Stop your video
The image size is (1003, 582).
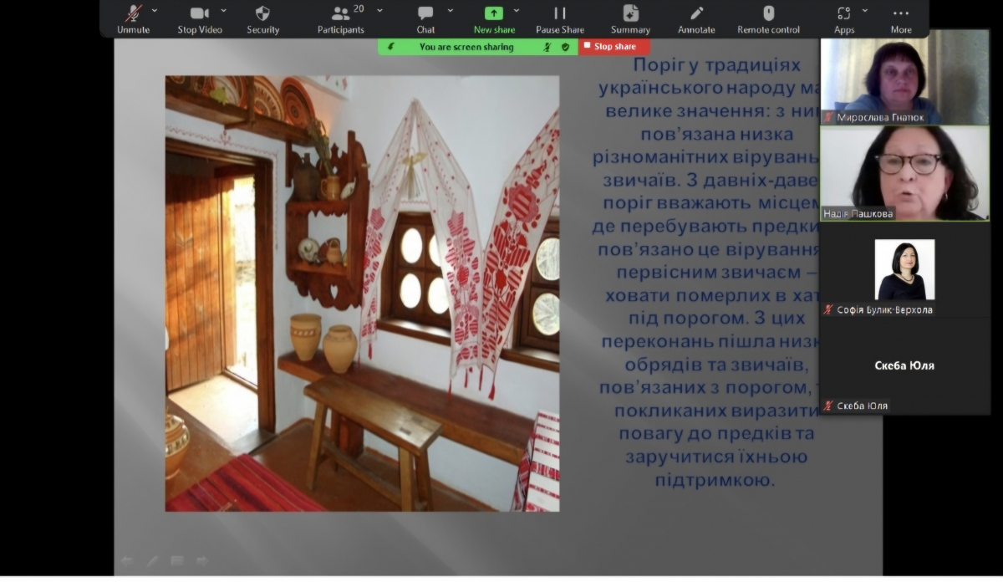click(200, 18)
